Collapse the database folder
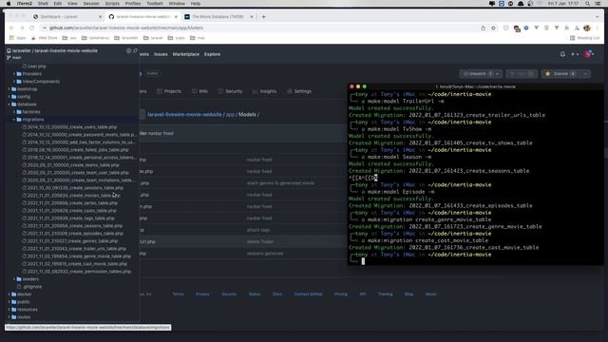608x342 pixels. [x=23, y=104]
